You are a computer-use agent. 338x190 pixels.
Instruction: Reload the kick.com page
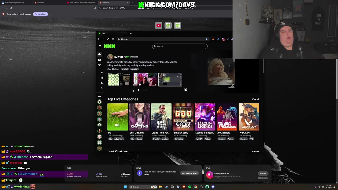(108, 39)
